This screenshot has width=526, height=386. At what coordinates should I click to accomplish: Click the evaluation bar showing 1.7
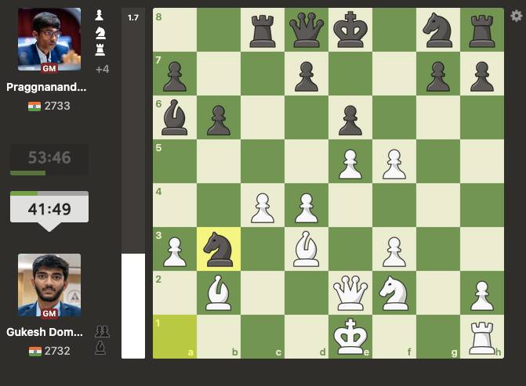click(133, 183)
